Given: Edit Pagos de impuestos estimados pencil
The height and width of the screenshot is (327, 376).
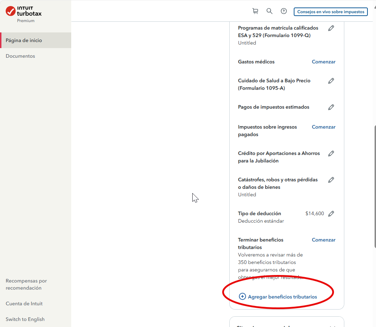Looking at the screenshot, I should click(x=331, y=107).
